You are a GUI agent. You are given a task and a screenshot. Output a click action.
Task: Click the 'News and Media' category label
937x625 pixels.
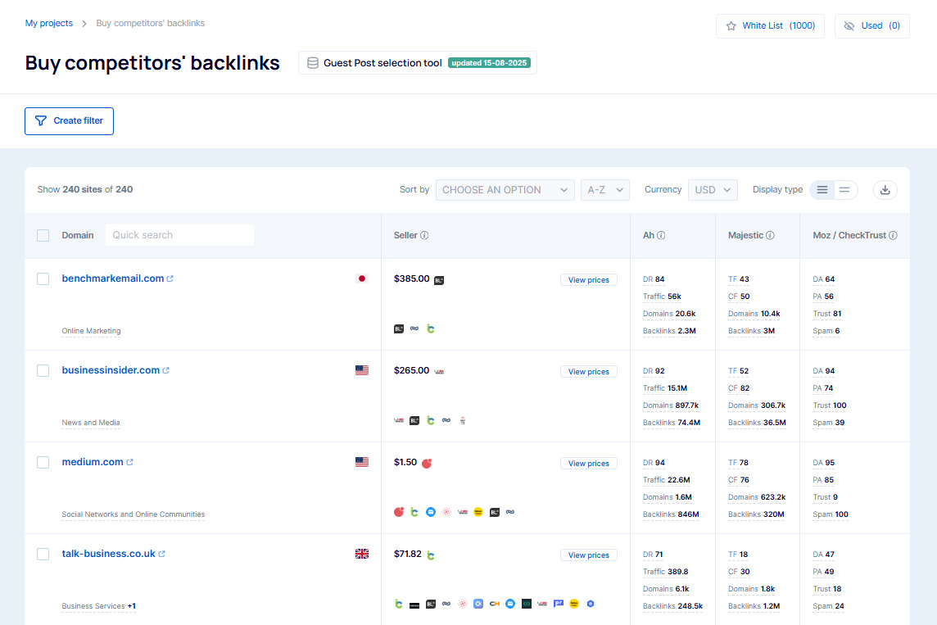tap(90, 423)
